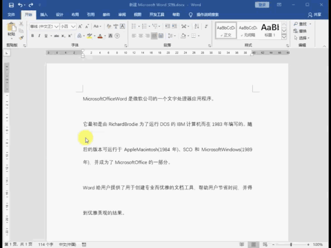Click the 操作说明搜索 search box
This screenshot has height=248, width=331.
pyautogui.click(x=207, y=14)
